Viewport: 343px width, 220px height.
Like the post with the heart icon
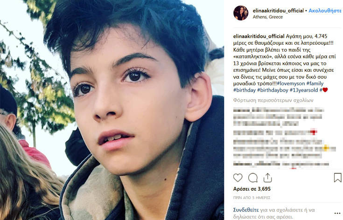[x=238, y=178]
